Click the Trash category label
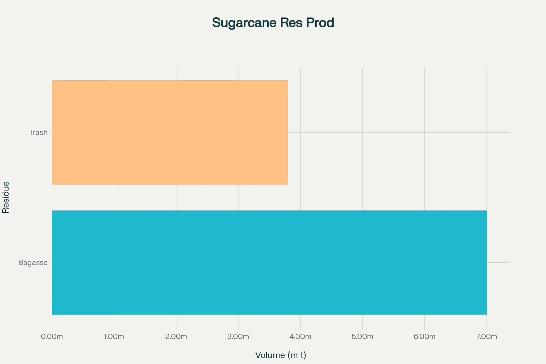 point(38,133)
